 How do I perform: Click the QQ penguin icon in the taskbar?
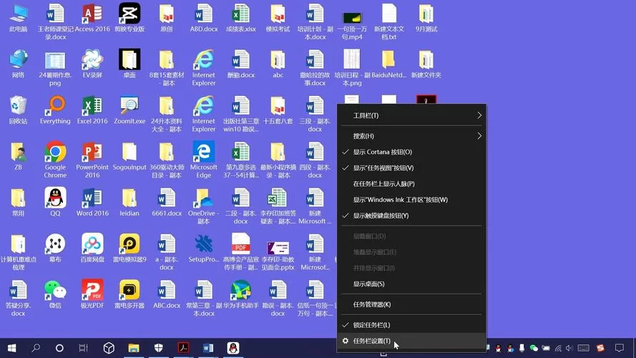tap(233, 348)
